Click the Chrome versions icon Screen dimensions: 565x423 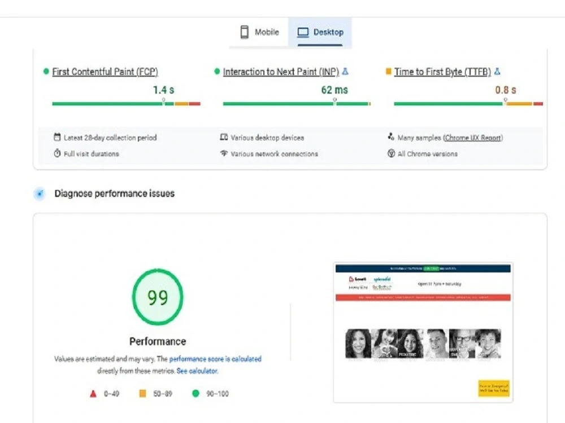pyautogui.click(x=391, y=153)
